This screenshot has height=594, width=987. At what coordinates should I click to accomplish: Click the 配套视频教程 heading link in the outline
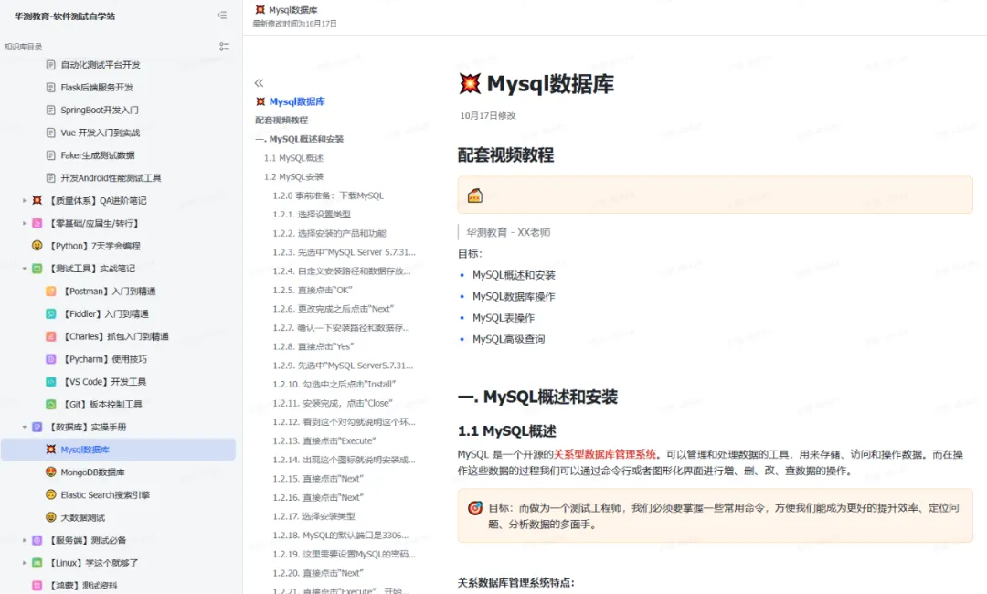[x=281, y=121]
